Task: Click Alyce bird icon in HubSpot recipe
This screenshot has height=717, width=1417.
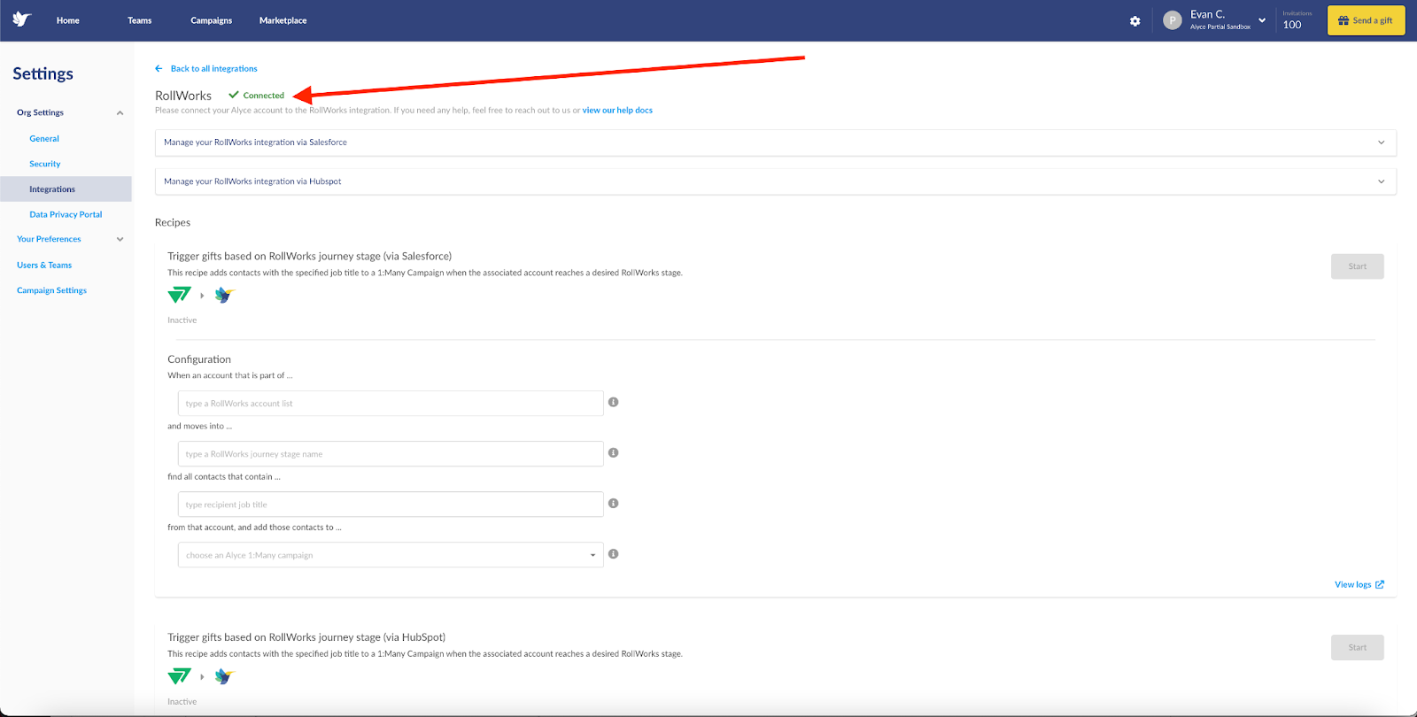Action: click(x=225, y=676)
